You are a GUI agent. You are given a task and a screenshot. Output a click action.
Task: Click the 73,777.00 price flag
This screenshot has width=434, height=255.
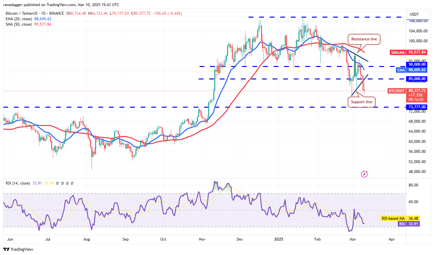coord(416,107)
